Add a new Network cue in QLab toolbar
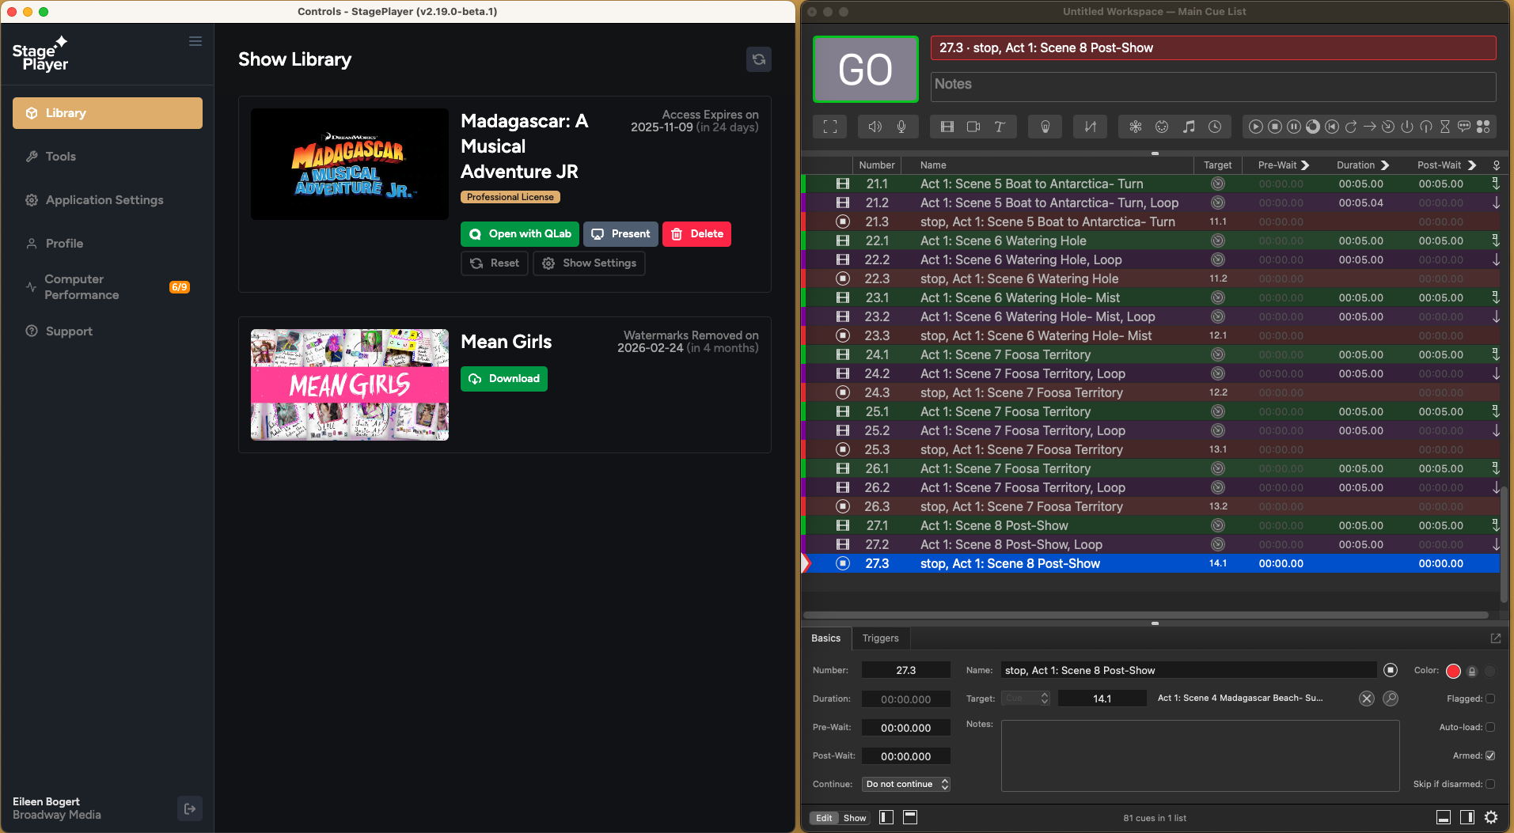The width and height of the screenshot is (1514, 833). click(1136, 127)
